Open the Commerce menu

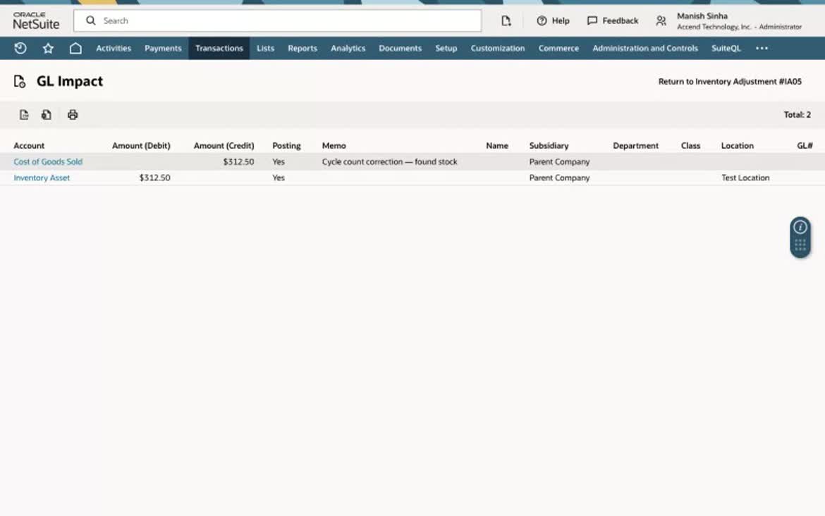point(558,49)
